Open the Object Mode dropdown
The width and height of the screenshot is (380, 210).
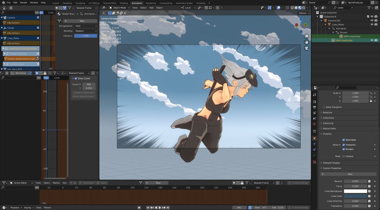(119, 8)
